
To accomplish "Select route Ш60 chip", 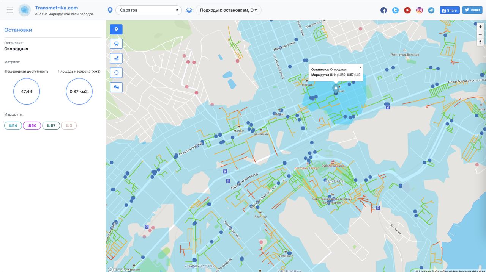I will coord(32,125).
